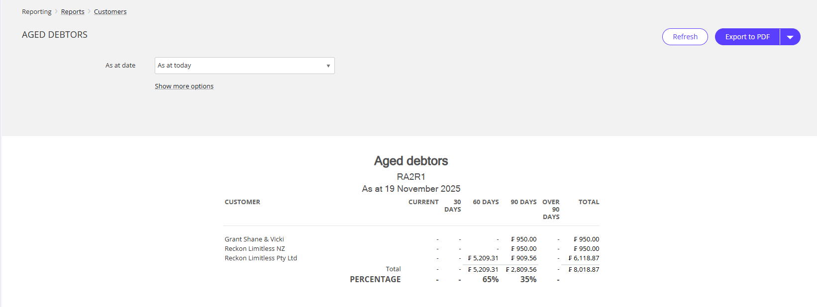Image resolution: width=817 pixels, height=307 pixels.
Task: Click the 950.00 90-days amount for Grant Shane
Action: pos(524,239)
